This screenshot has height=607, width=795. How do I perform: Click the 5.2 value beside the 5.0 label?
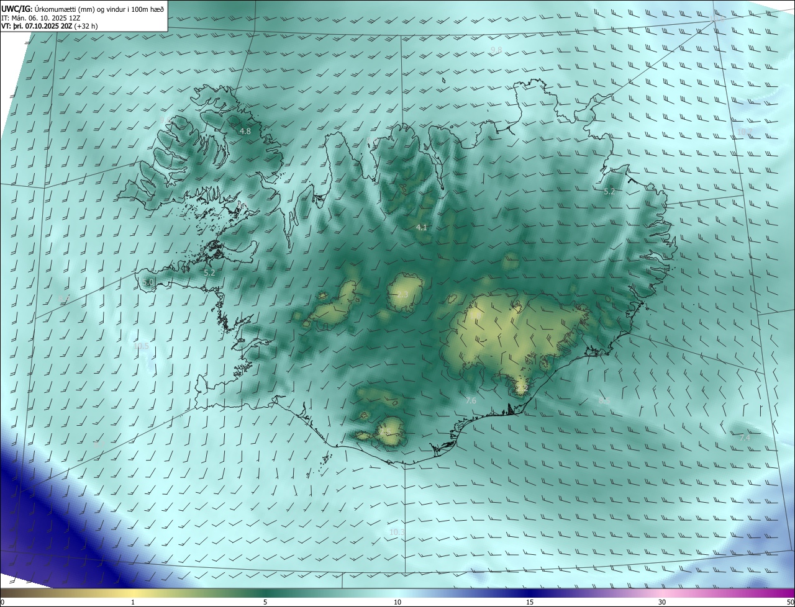click(209, 272)
